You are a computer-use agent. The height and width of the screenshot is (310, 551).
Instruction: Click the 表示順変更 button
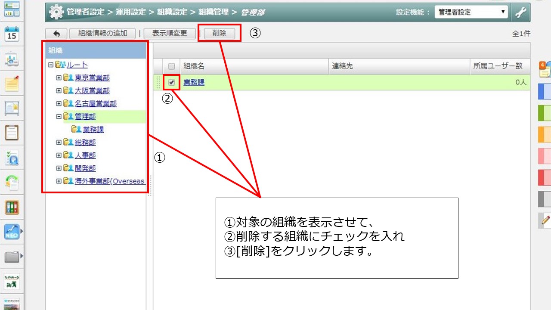pyautogui.click(x=170, y=34)
